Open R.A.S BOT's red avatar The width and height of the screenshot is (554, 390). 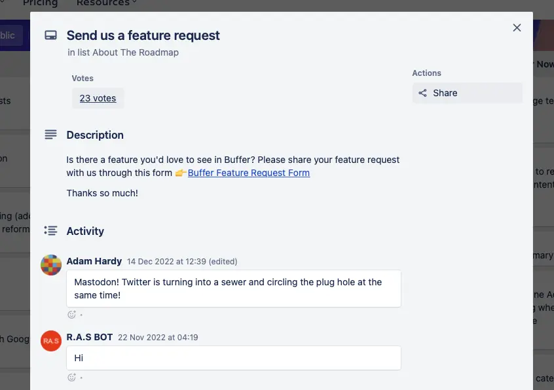pos(51,341)
